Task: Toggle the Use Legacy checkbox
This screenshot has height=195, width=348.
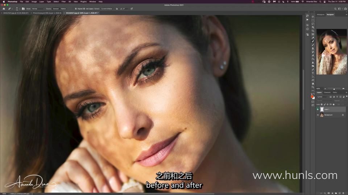Action: point(84,9)
